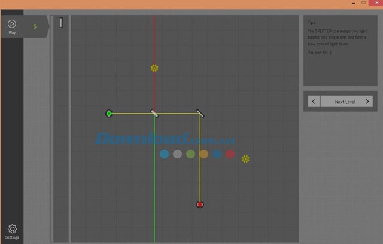Select the red light emitter
The width and height of the screenshot is (383, 244).
200,205
